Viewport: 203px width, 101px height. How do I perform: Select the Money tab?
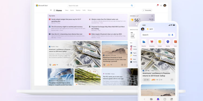point(90,10)
